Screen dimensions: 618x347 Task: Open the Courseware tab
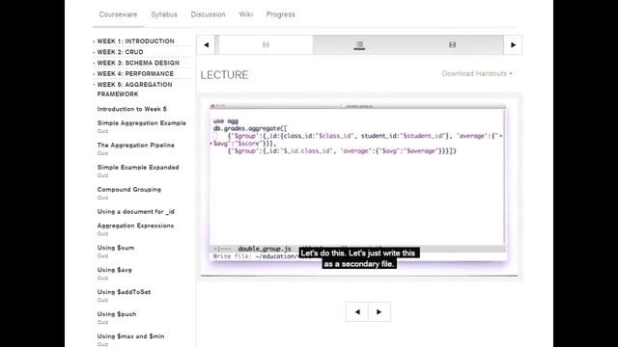[118, 14]
